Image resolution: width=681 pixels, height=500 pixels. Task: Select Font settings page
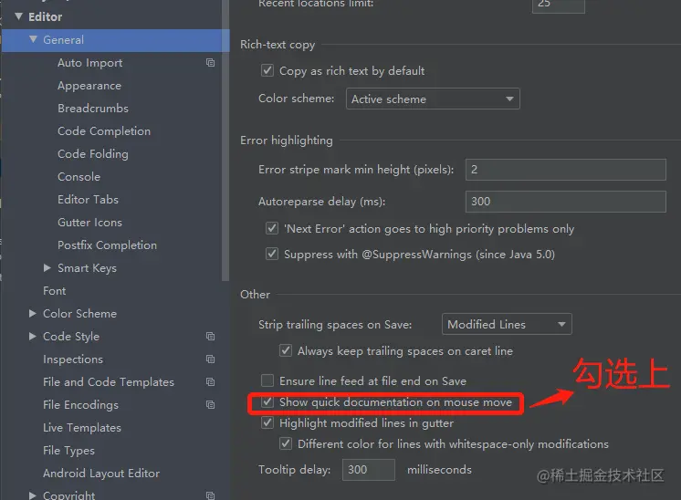tap(54, 290)
